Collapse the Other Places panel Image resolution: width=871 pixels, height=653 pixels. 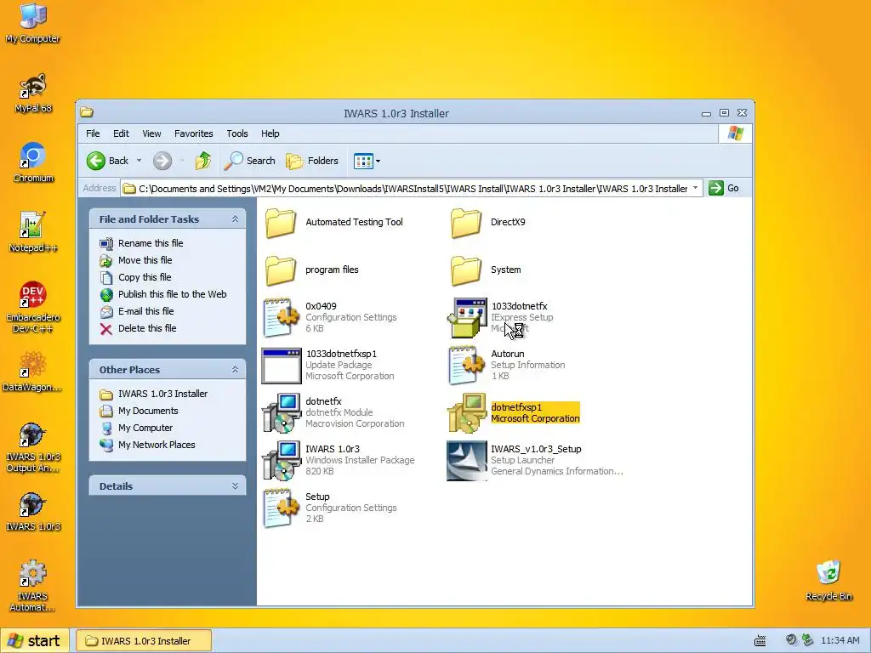tap(235, 370)
